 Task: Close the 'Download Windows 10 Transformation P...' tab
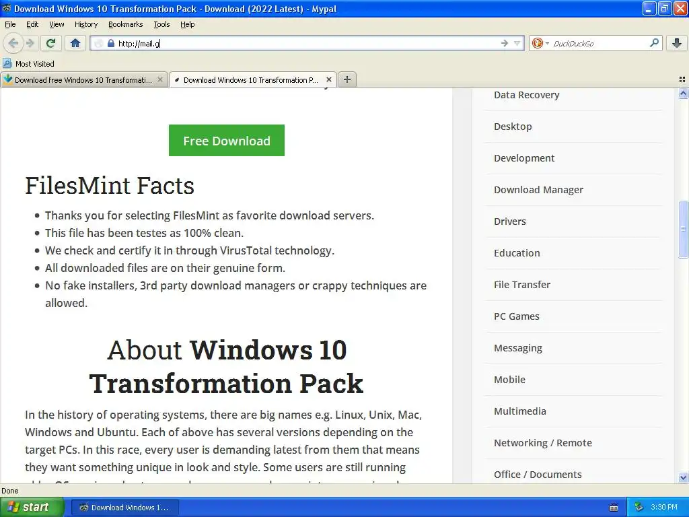tap(328, 79)
